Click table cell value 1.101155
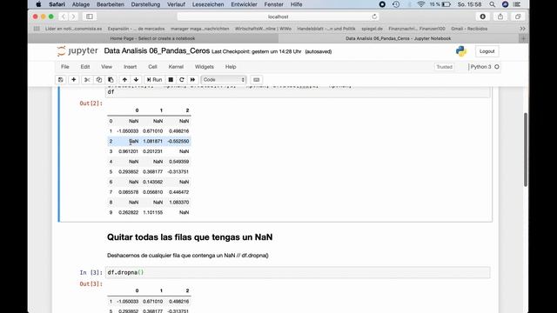Viewport: 557px width, 313px height. point(153,212)
